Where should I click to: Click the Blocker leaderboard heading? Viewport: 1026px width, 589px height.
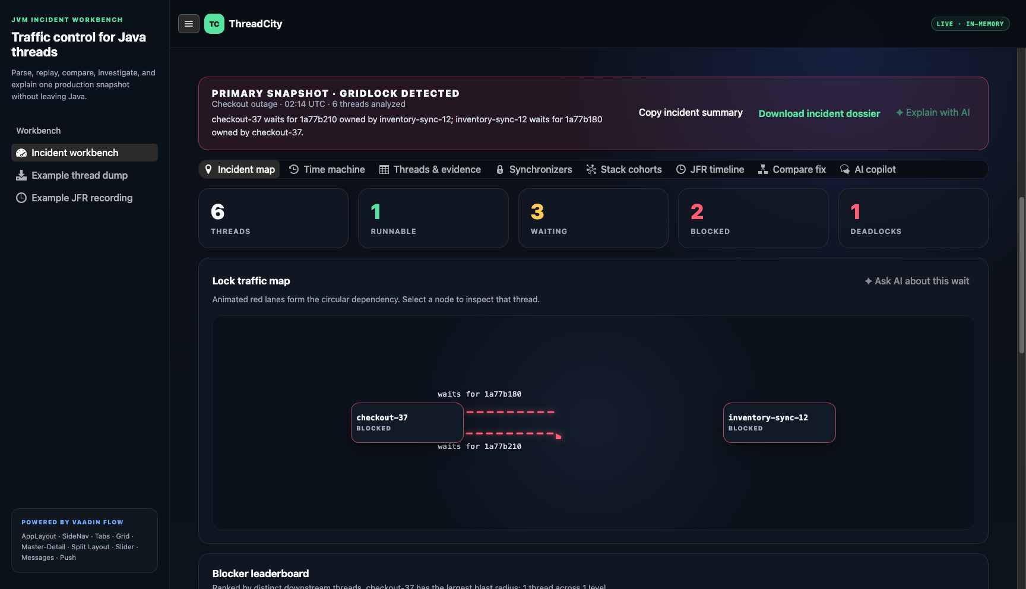click(x=261, y=574)
